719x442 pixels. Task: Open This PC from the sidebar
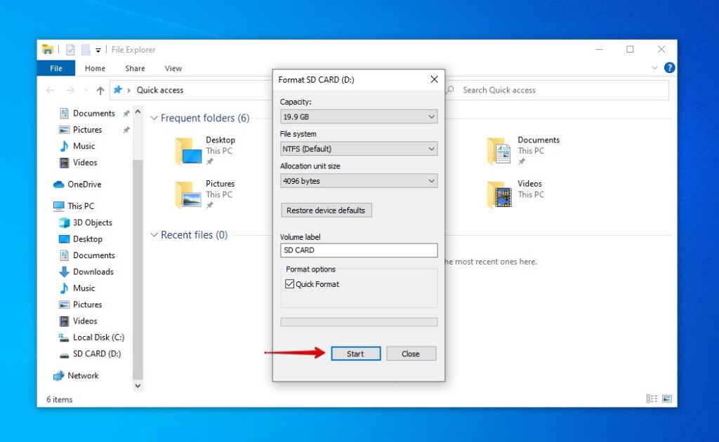(80, 206)
